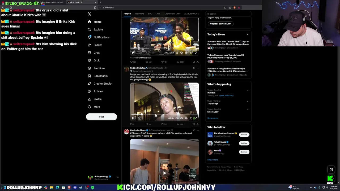Click the Grok icon on Reggie Updates post
340x191 pixels.
click(194, 68)
